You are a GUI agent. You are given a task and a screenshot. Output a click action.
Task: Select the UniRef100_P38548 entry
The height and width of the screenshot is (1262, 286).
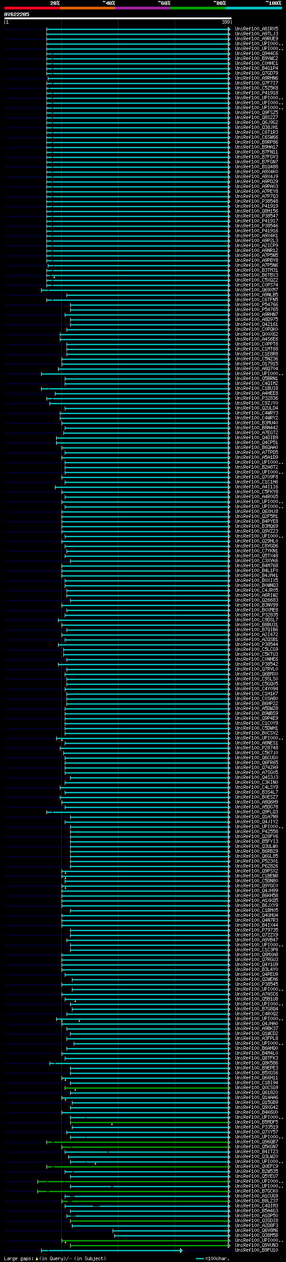(256, 201)
